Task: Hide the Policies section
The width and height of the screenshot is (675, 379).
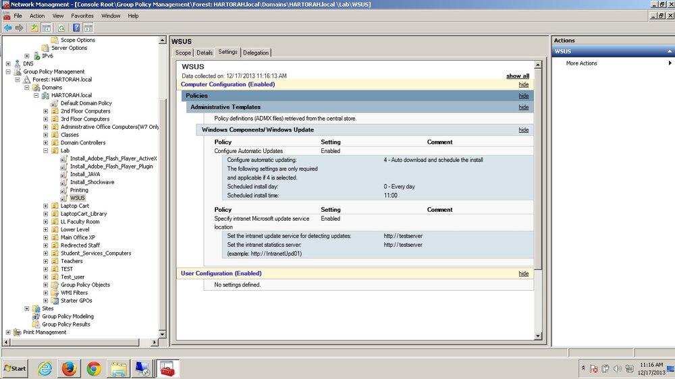Action: (x=524, y=96)
